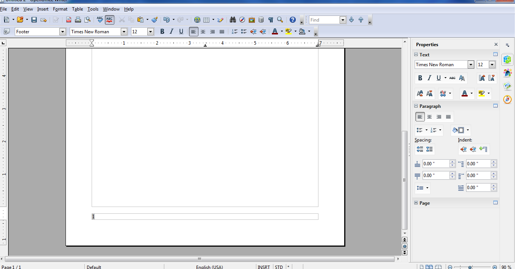Viewport: 515px width, 269px height.
Task: Open Page Preview
Action: 87,19
